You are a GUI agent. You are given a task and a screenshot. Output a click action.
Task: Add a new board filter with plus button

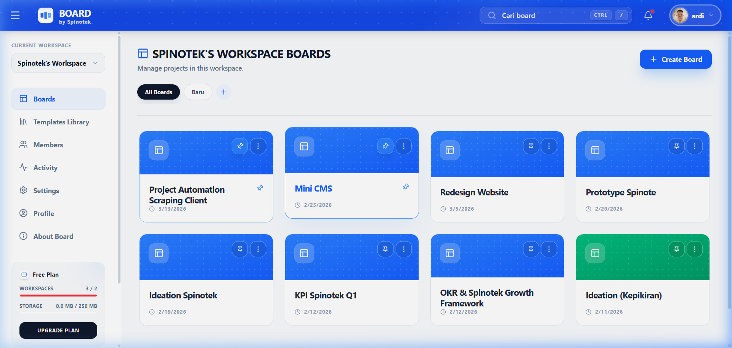(x=223, y=92)
